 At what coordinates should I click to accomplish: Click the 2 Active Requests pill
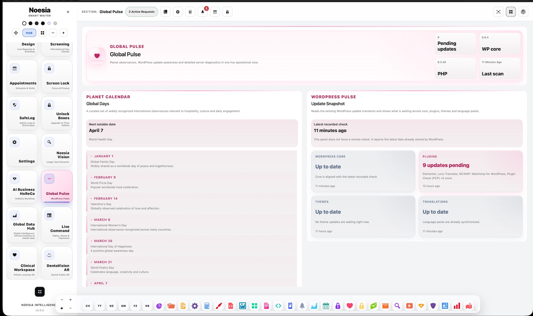142,12
